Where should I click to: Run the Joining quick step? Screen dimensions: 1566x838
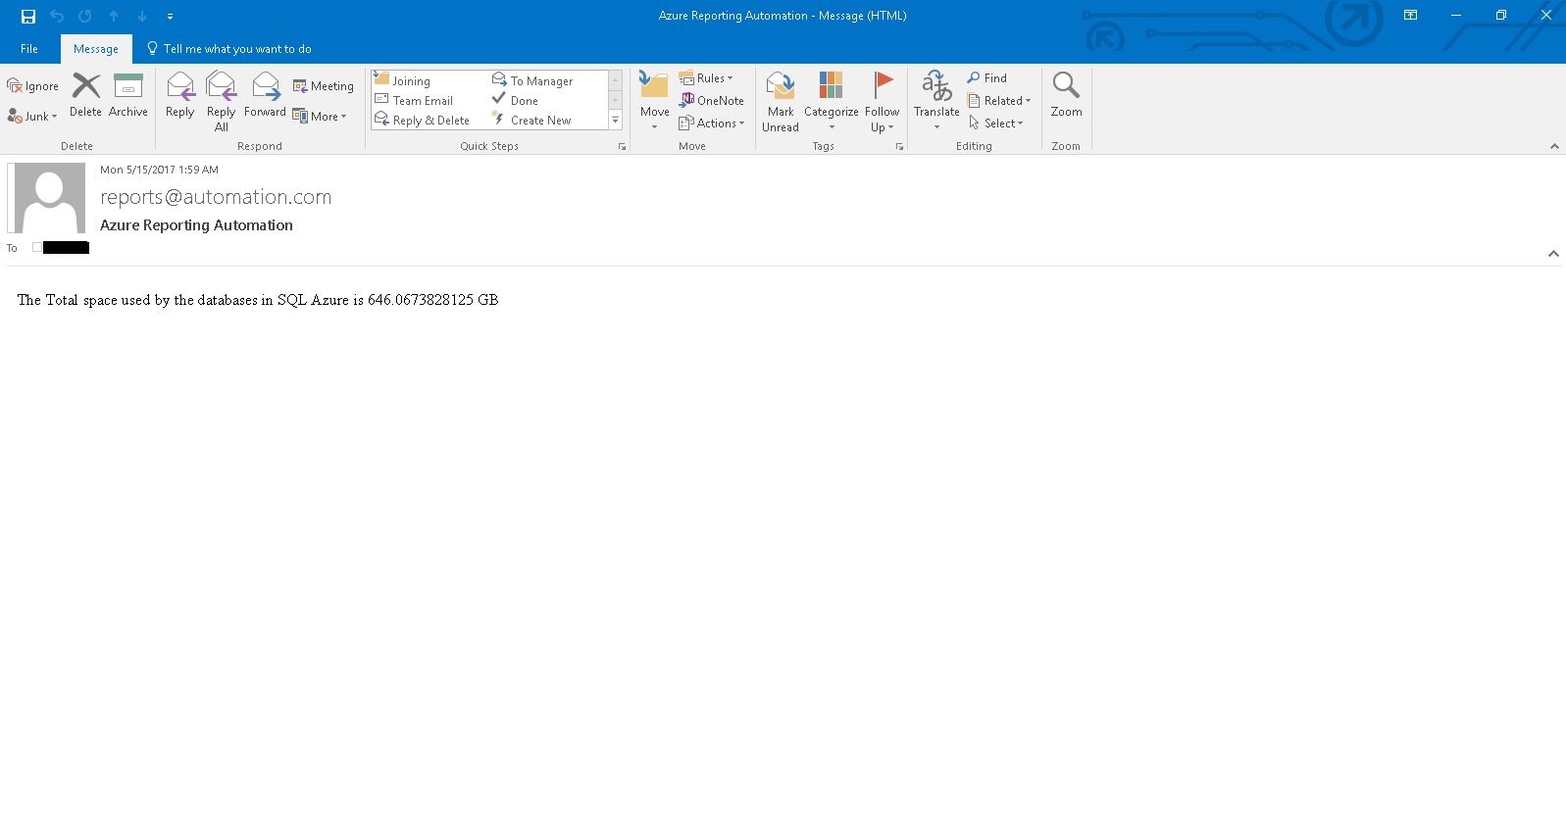pyautogui.click(x=402, y=80)
